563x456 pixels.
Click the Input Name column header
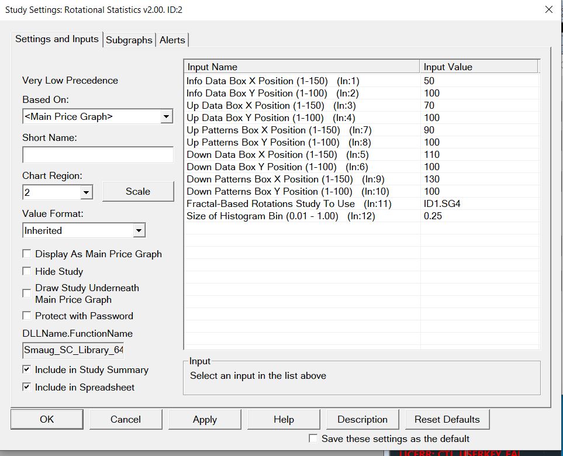tap(302, 67)
